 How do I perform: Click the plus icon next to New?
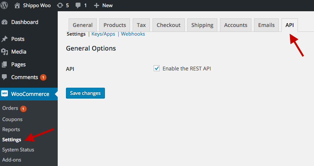tap(97, 6)
